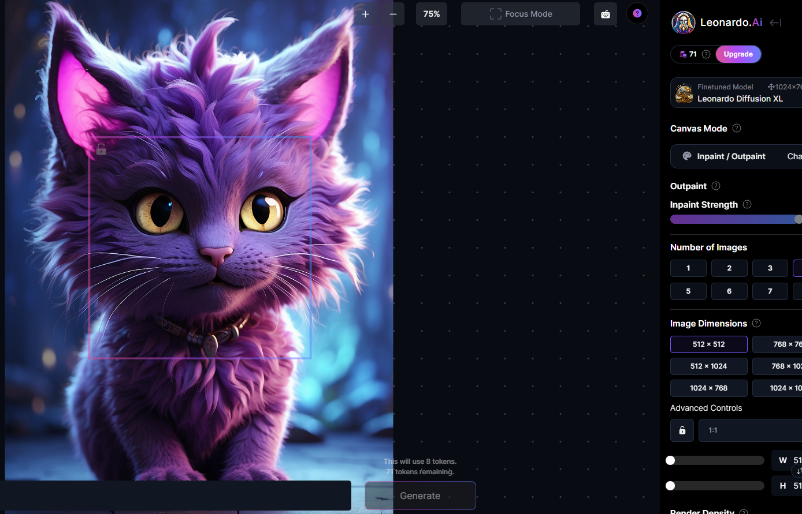Open the 75% zoom level selector
Screen dimensions: 802x514
(432, 14)
